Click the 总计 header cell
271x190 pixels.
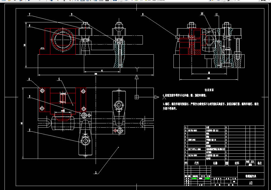[x=253, y=162]
